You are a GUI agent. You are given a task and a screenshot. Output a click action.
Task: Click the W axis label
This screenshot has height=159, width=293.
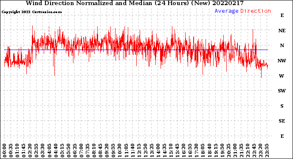tap(282, 76)
